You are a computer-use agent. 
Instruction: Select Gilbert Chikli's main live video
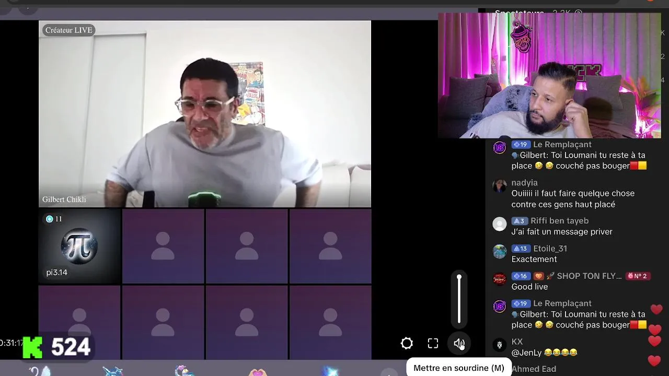205,114
